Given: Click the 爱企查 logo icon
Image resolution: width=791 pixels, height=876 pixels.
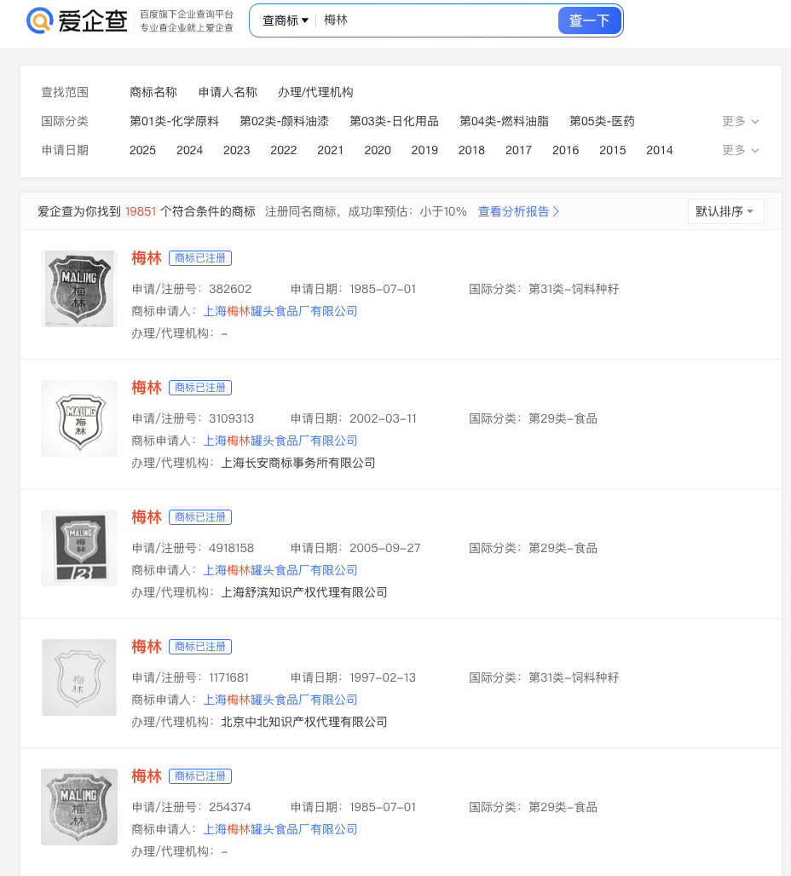Looking at the screenshot, I should [x=40, y=21].
